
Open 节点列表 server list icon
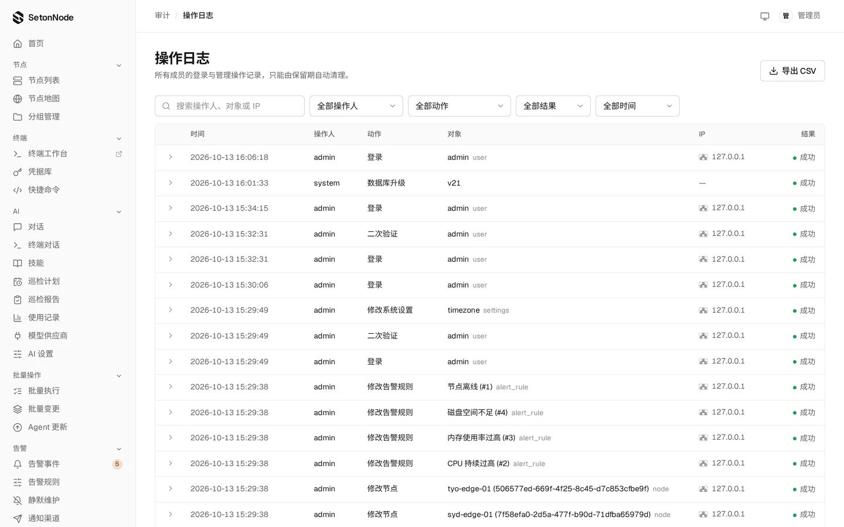pos(18,80)
